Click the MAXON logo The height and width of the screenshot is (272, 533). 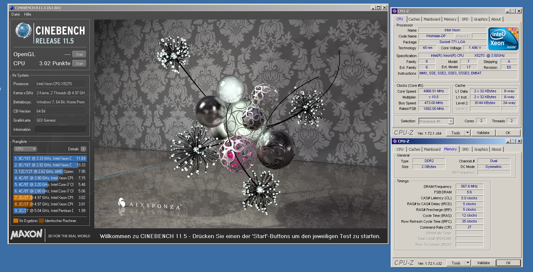point(26,234)
